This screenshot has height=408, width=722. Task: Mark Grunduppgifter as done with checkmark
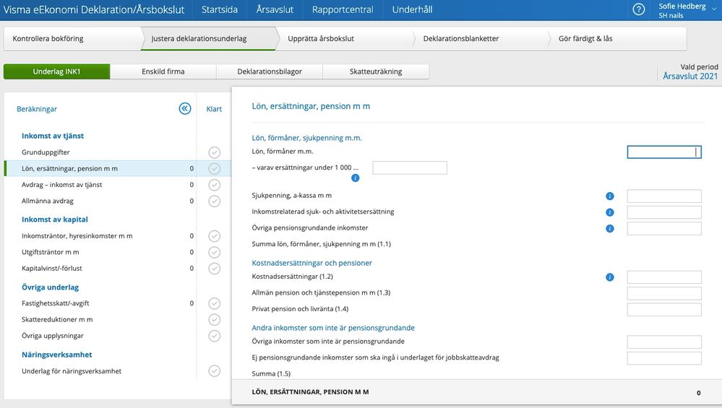214,152
